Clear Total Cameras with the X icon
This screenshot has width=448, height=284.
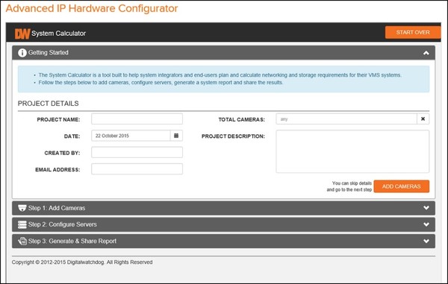click(423, 119)
